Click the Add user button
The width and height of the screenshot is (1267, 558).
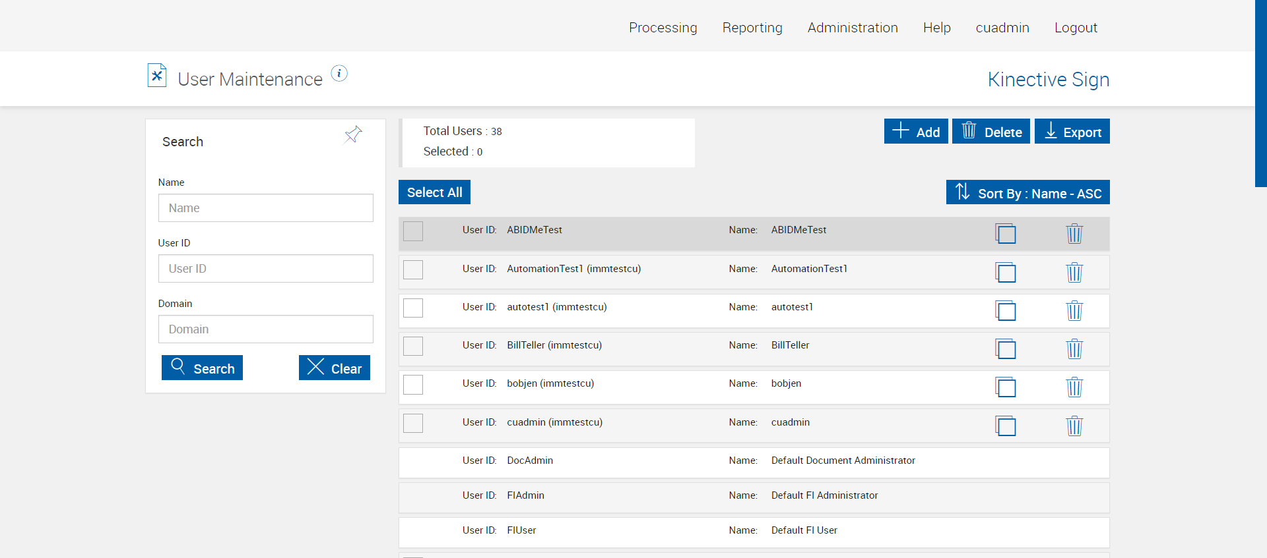(x=916, y=131)
